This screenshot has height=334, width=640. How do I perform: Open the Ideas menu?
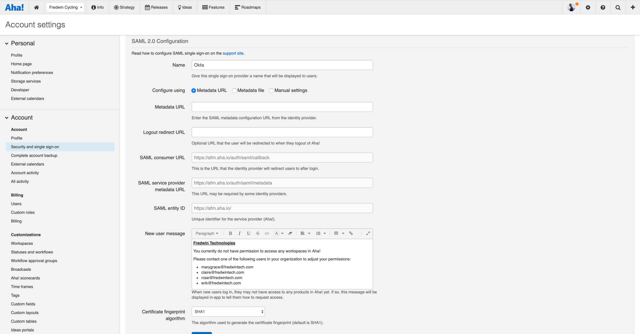185,7
